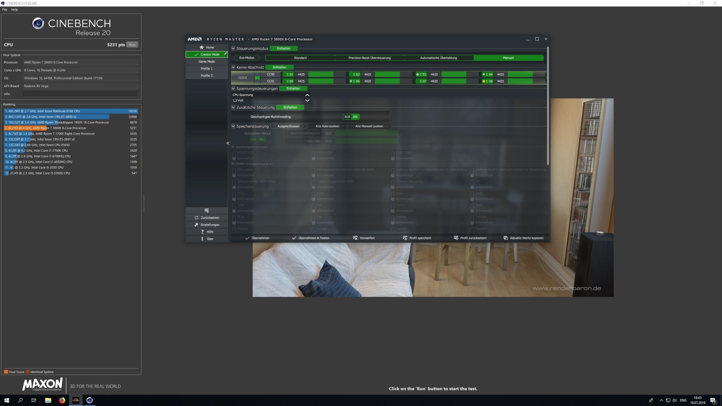This screenshot has width=722, height=406.
Task: Toggle Zusätzliche Steuerung Enthalten button
Action: (x=290, y=107)
